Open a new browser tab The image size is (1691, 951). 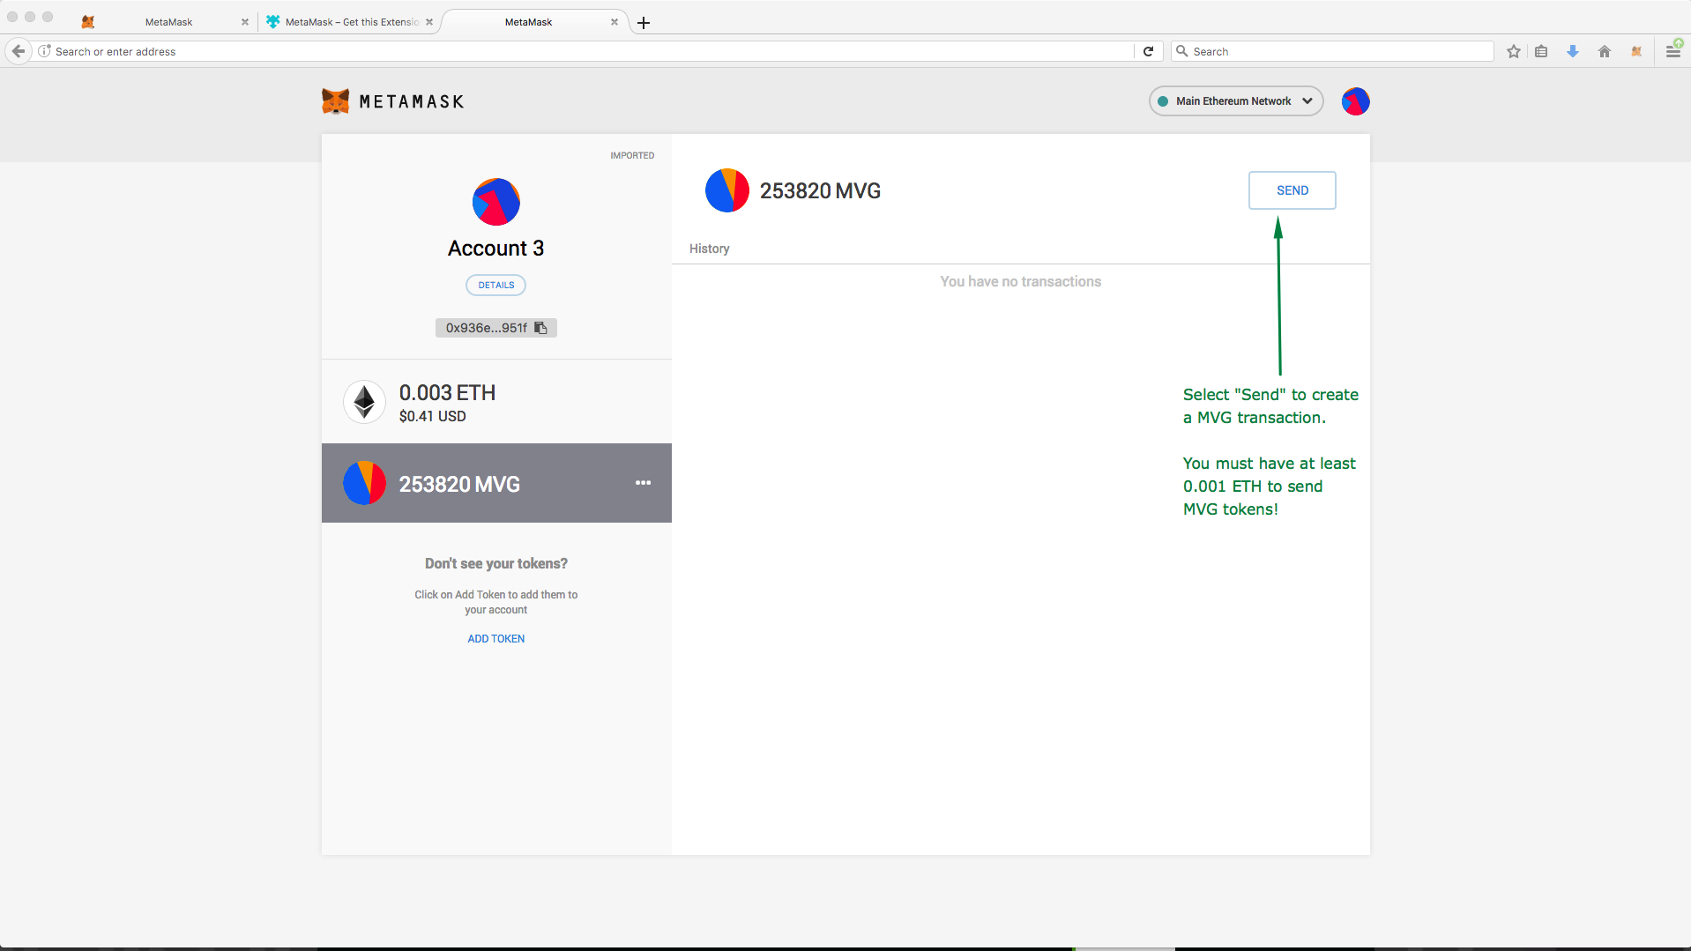point(644,23)
